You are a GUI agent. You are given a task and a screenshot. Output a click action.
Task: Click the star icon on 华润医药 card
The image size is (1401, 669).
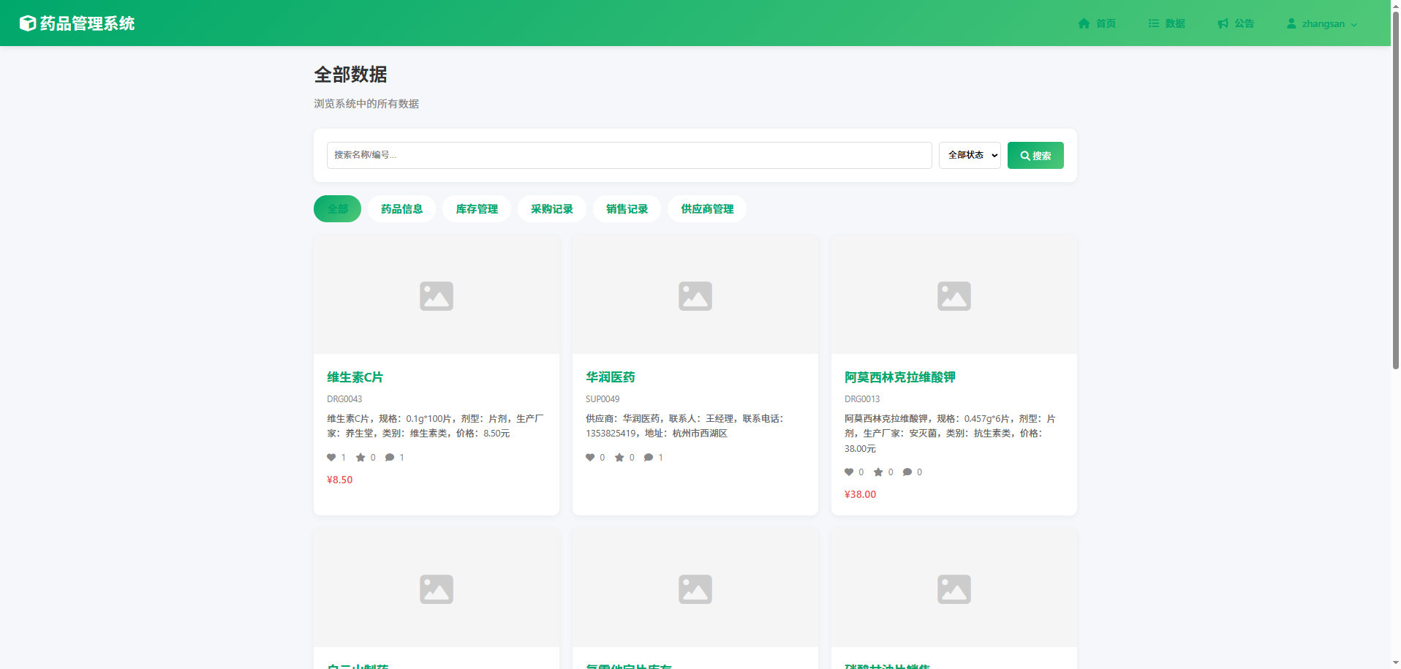619,458
